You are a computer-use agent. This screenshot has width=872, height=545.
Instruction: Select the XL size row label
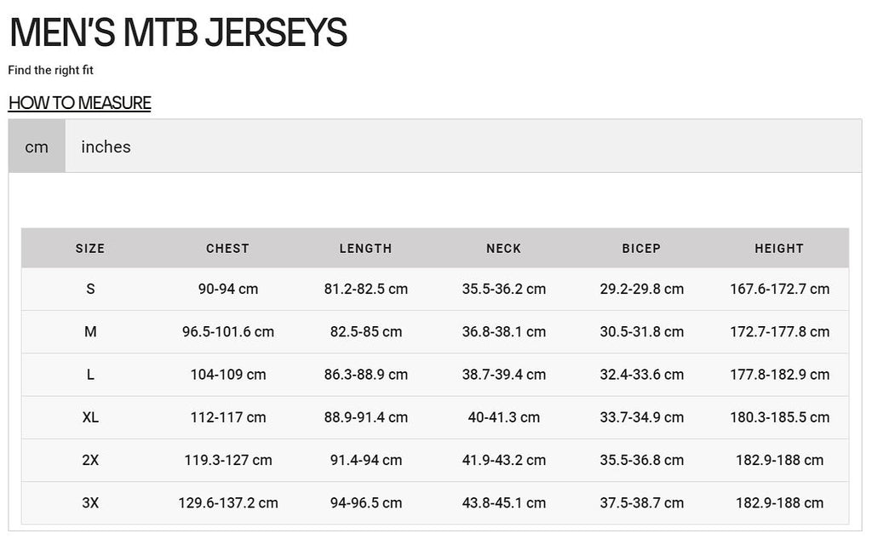click(90, 417)
